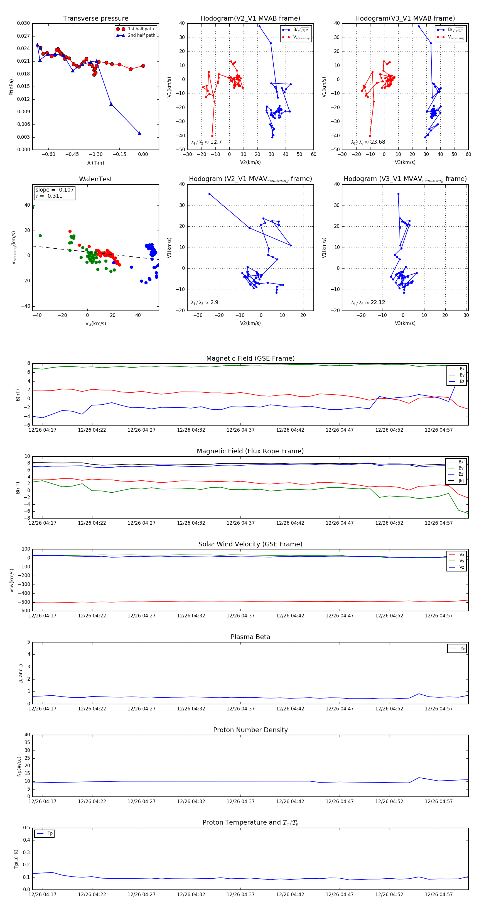This screenshot has width=501, height=919.
Task: Click the "Plasma Beta" plot title
Action: click(250, 637)
